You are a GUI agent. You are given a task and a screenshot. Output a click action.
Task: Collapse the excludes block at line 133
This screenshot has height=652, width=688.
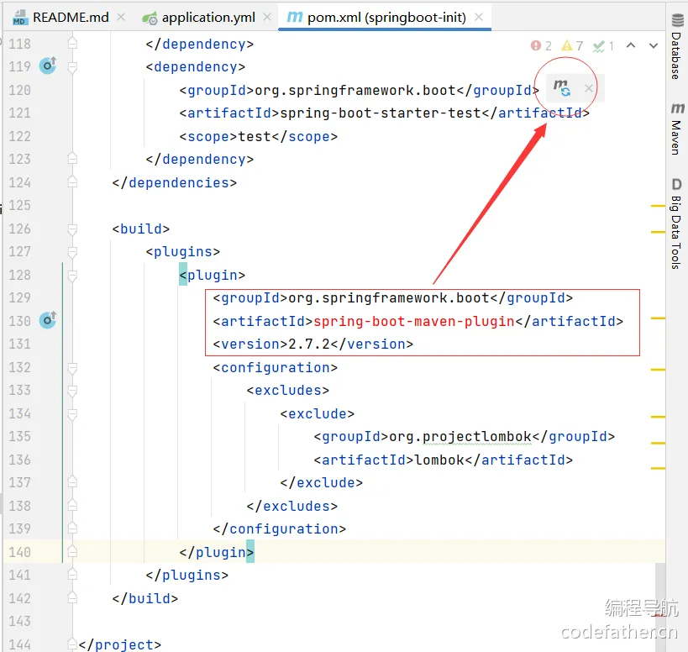point(72,391)
